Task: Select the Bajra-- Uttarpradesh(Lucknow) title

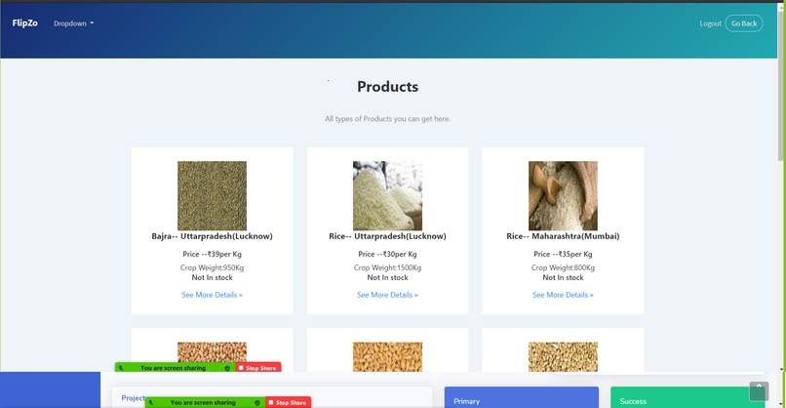Action: pyautogui.click(x=212, y=236)
